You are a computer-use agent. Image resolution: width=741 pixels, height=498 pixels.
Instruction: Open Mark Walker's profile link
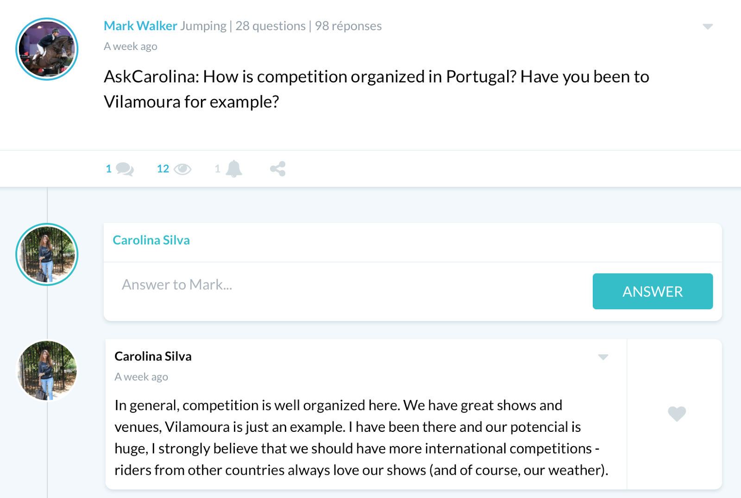[x=140, y=26]
